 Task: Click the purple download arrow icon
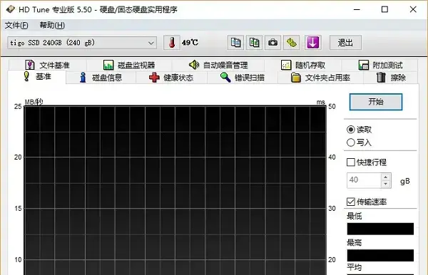pyautogui.click(x=313, y=43)
